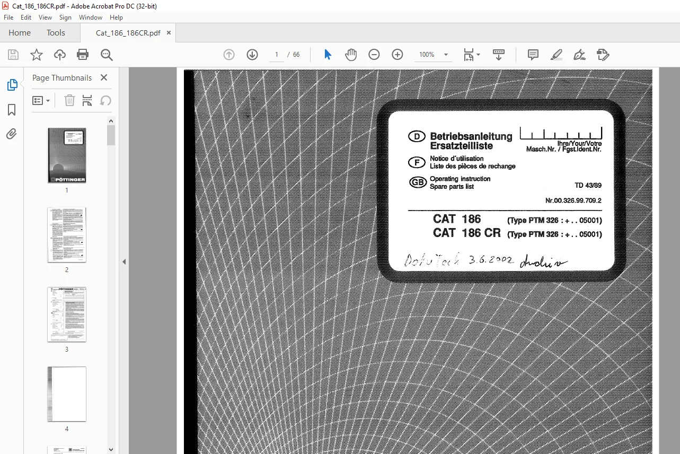
Task: Open the Help menu
Action: point(116,18)
